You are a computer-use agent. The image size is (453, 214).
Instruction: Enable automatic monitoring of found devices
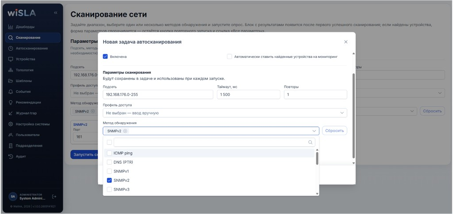click(230, 56)
